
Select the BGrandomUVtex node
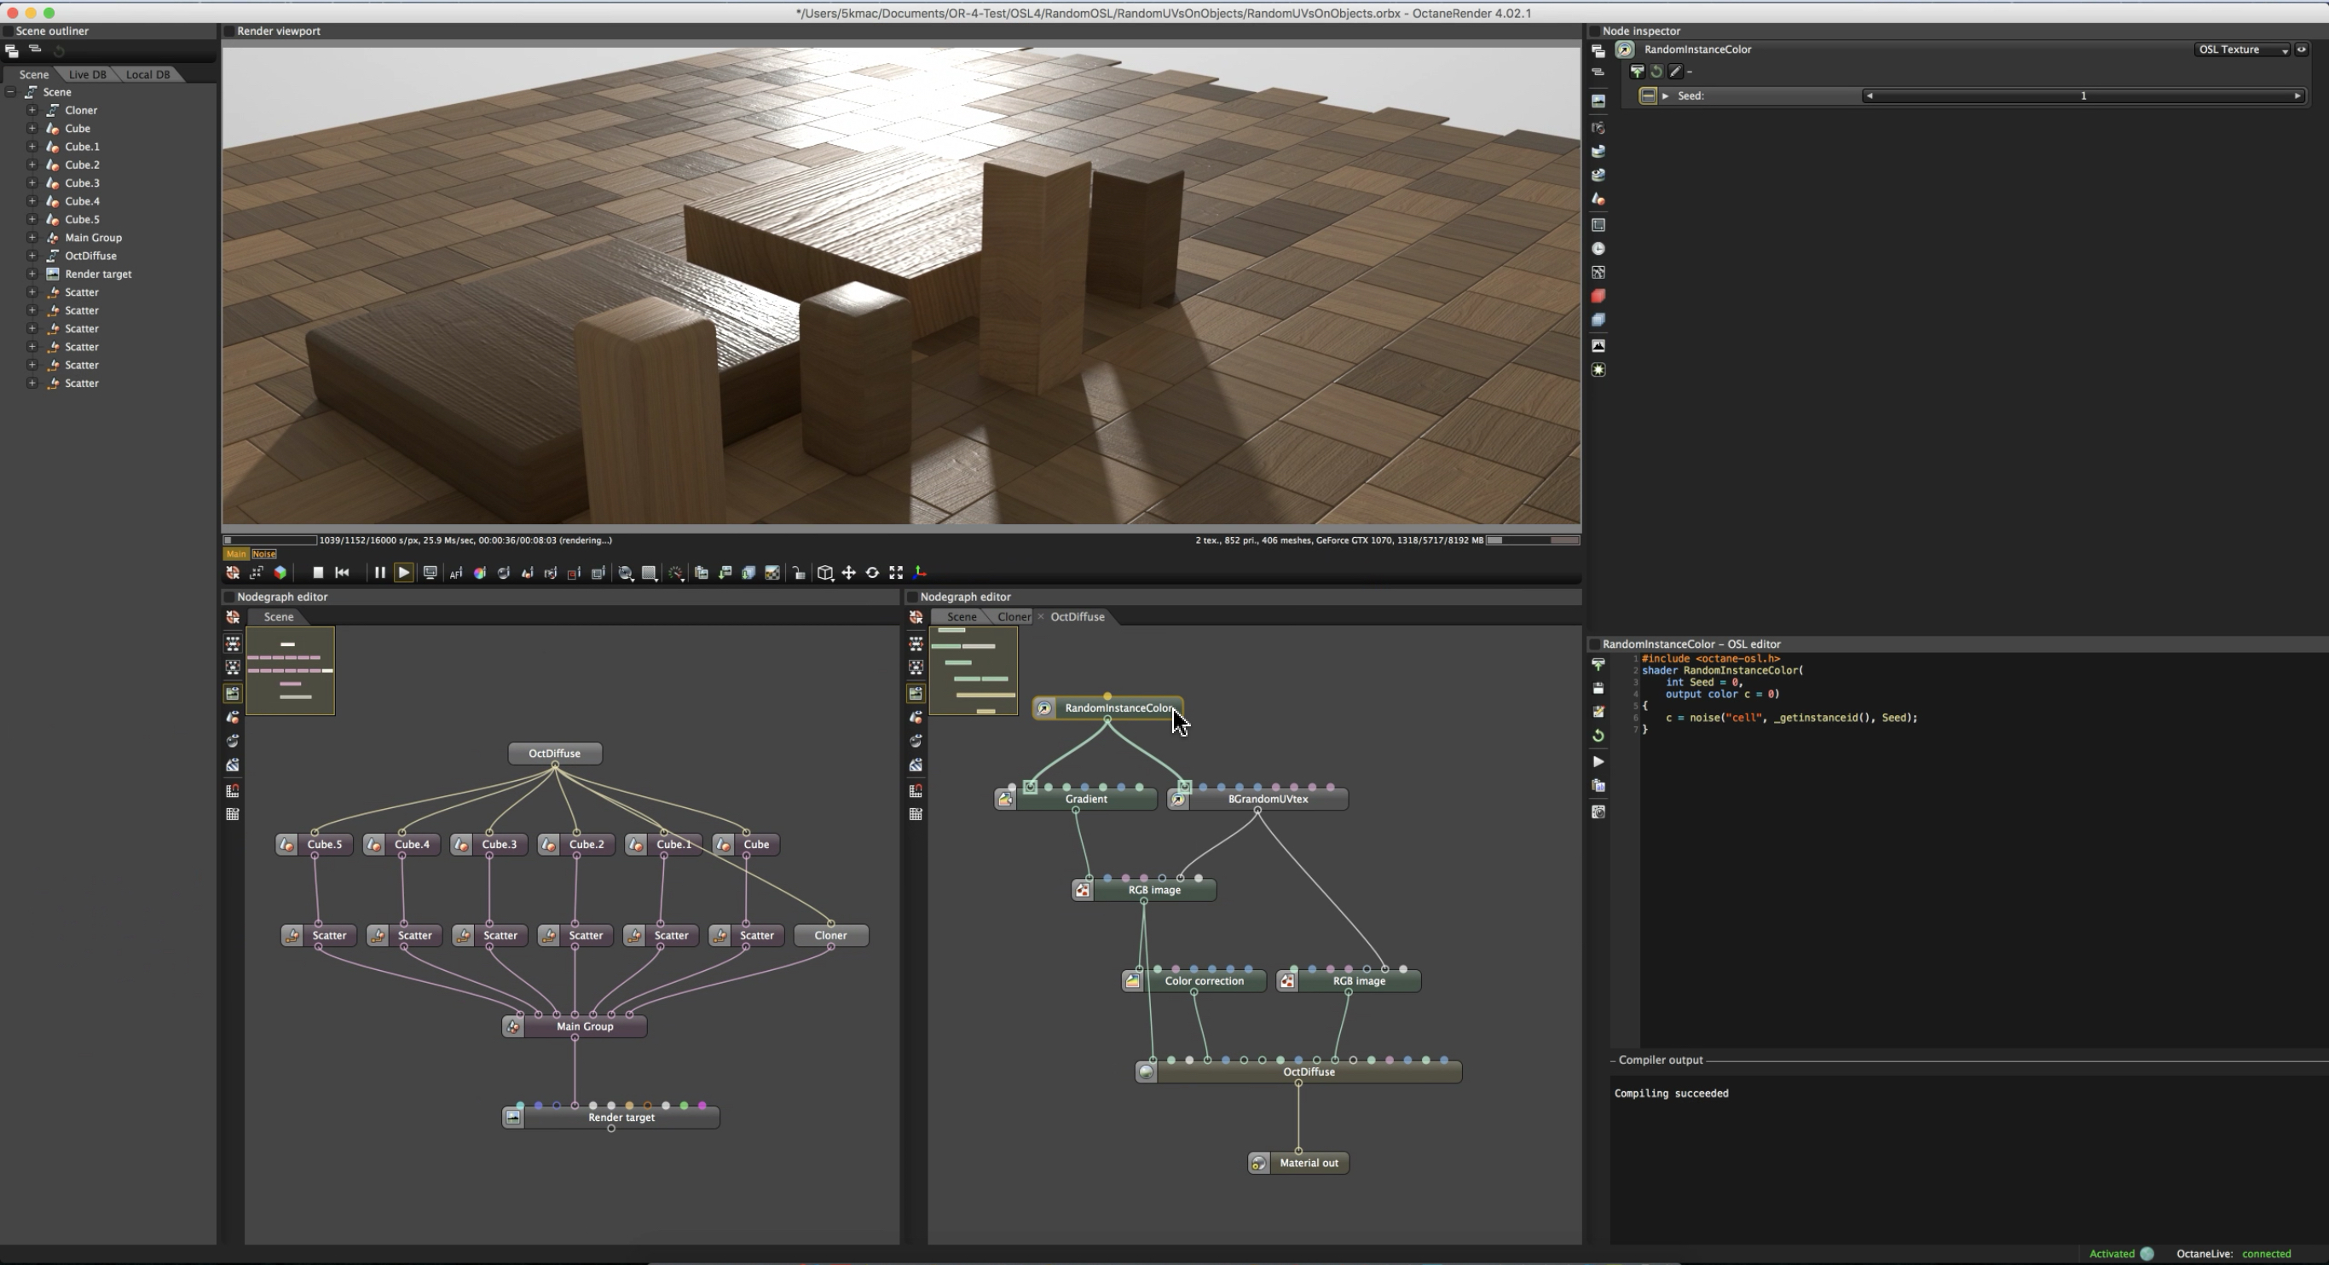(1268, 800)
